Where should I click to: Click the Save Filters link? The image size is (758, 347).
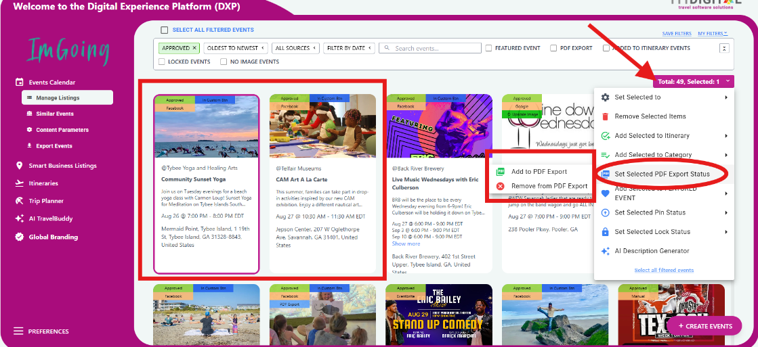pos(676,33)
